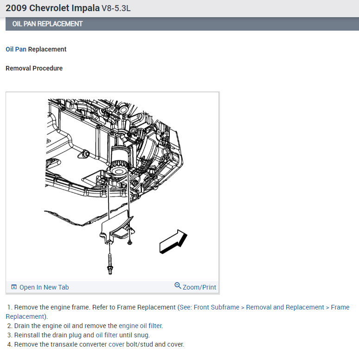The width and height of the screenshot is (359, 361).
Task: Open the diagram in a new tab
Action: coord(44,287)
